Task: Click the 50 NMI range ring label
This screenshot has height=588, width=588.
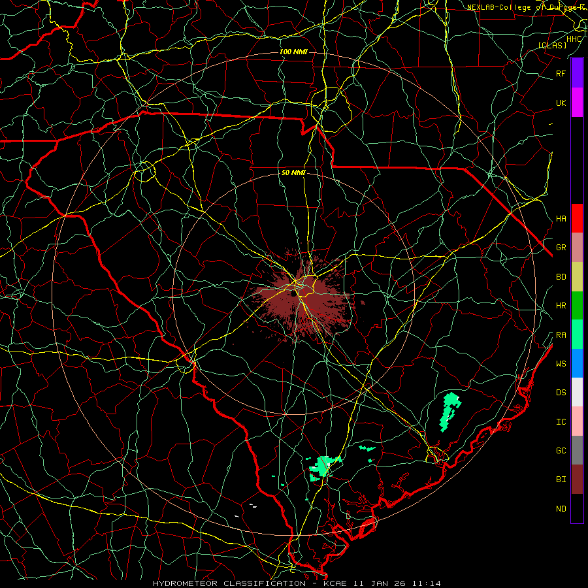Action: pyautogui.click(x=293, y=173)
